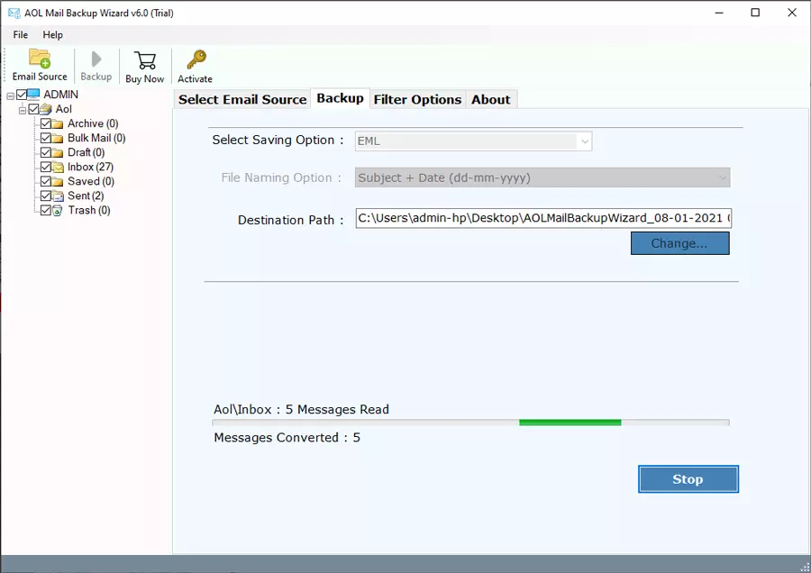Click the Backup play arrow icon

point(96,59)
